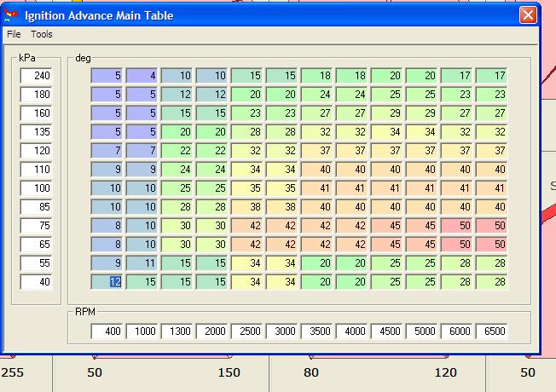
Task: Select the 3000 RPM bin field
Action: pyautogui.click(x=282, y=331)
